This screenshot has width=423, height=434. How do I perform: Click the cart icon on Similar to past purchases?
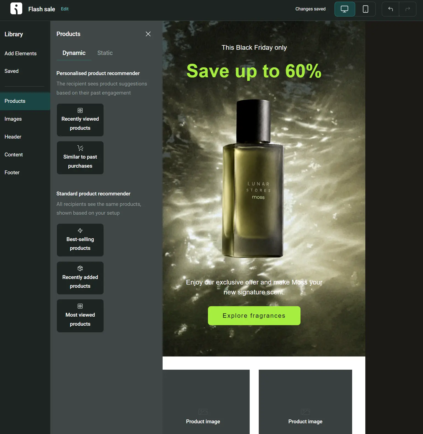(x=80, y=148)
